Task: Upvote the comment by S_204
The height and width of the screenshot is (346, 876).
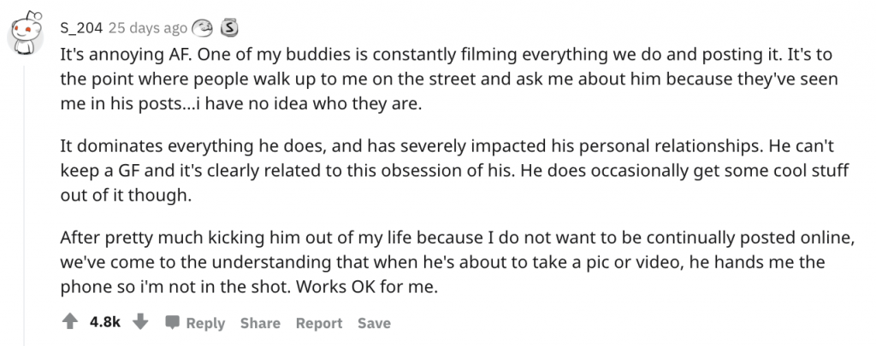Action: coord(70,323)
